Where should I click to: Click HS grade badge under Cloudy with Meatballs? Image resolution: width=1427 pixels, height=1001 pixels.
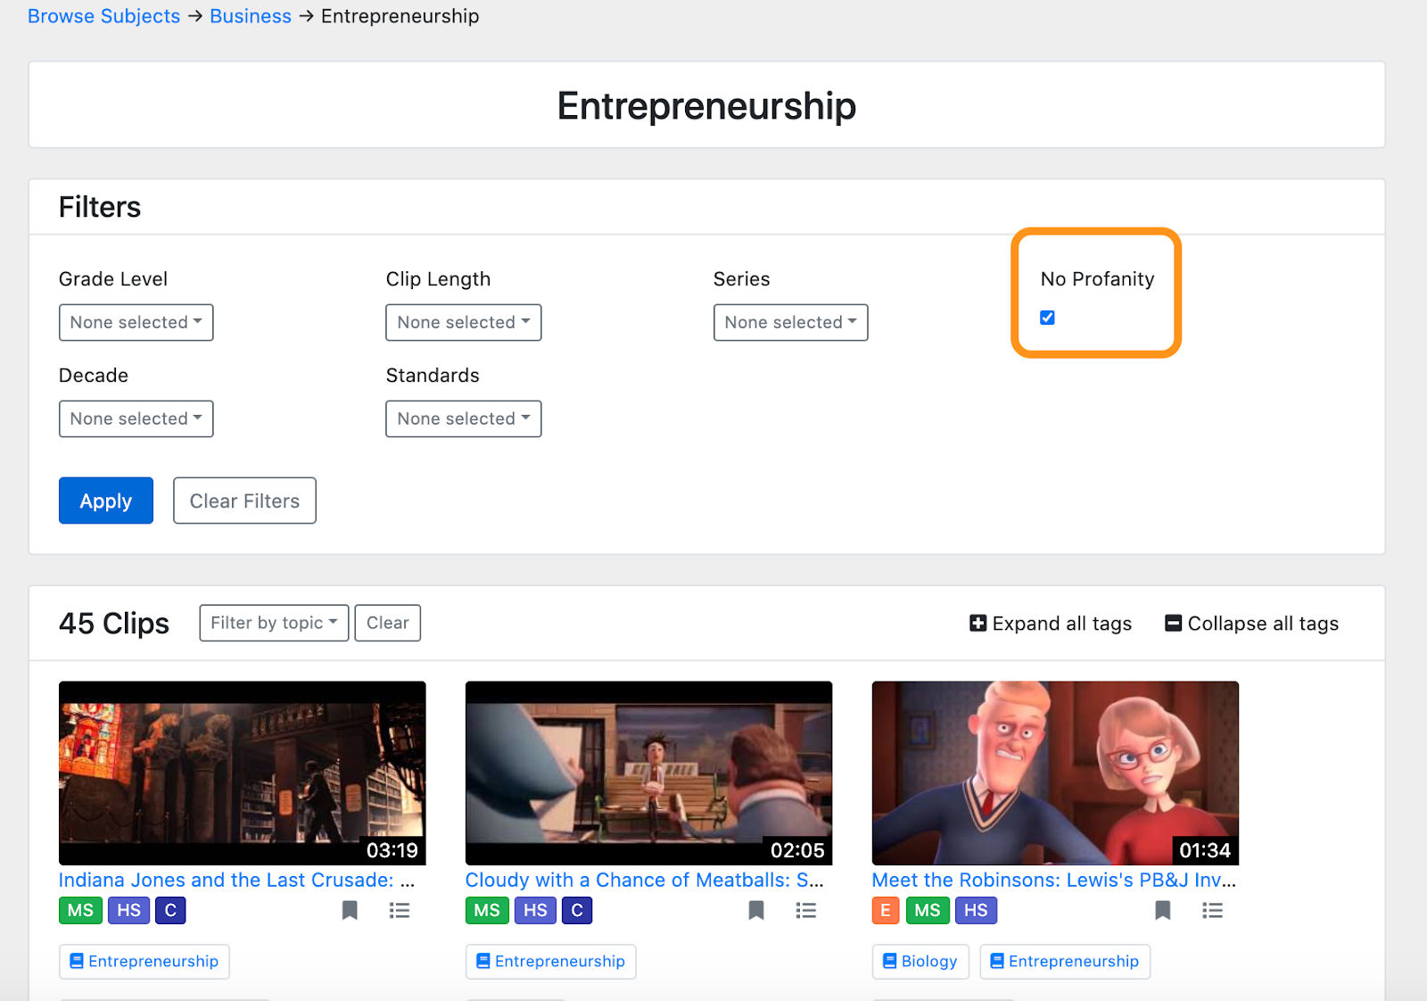[536, 910]
